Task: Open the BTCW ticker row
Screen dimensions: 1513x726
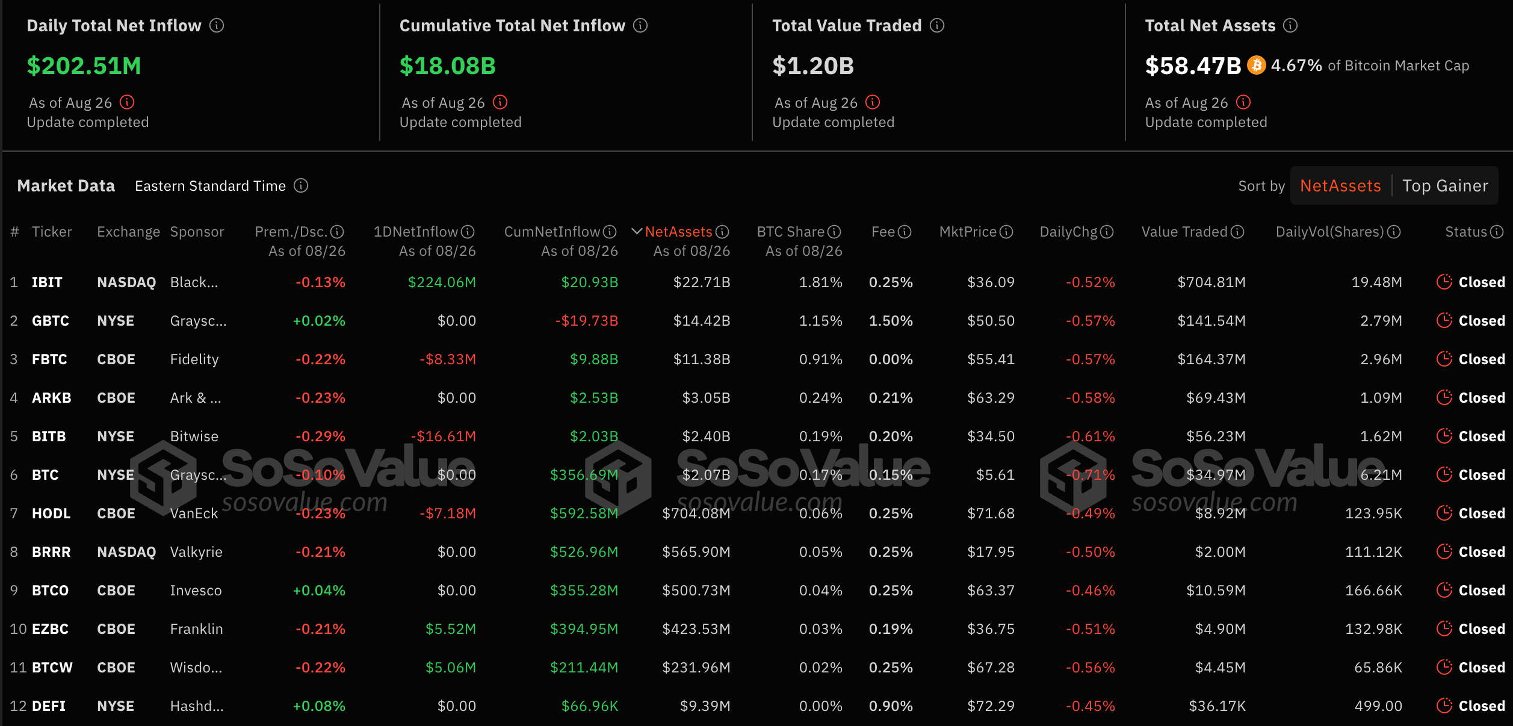Action: (756, 667)
